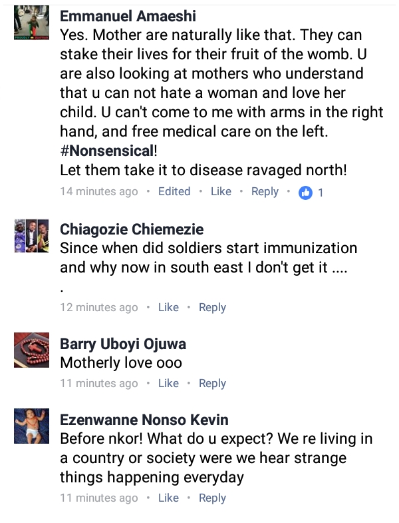399x523 pixels.
Task: View edit history via Edited link
Action: pos(174,191)
